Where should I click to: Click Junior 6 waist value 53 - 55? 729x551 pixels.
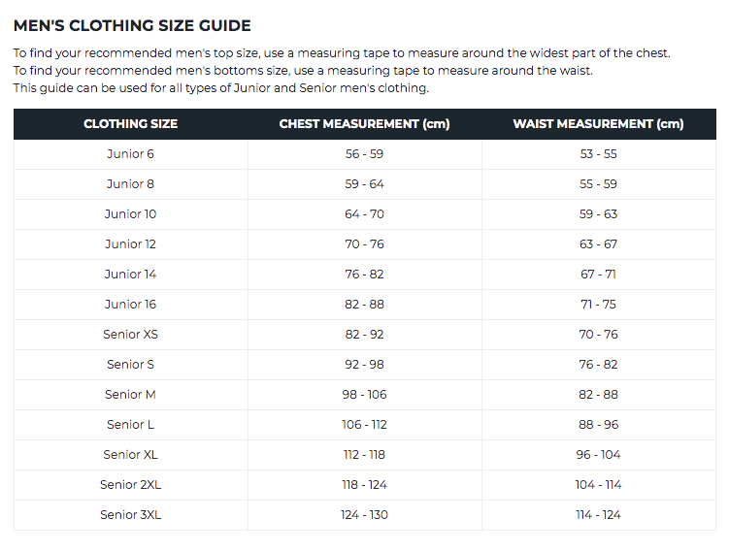pos(598,154)
